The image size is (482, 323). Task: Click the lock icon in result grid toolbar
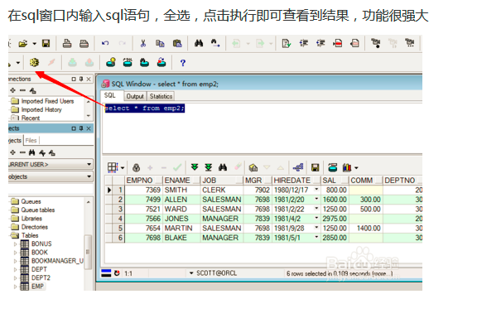[136, 167]
